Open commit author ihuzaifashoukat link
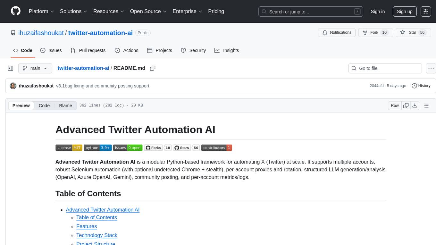This screenshot has height=245, width=436. 36,86
